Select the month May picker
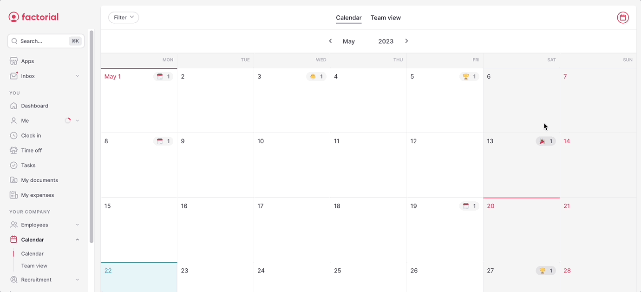This screenshot has height=292, width=641. click(349, 41)
